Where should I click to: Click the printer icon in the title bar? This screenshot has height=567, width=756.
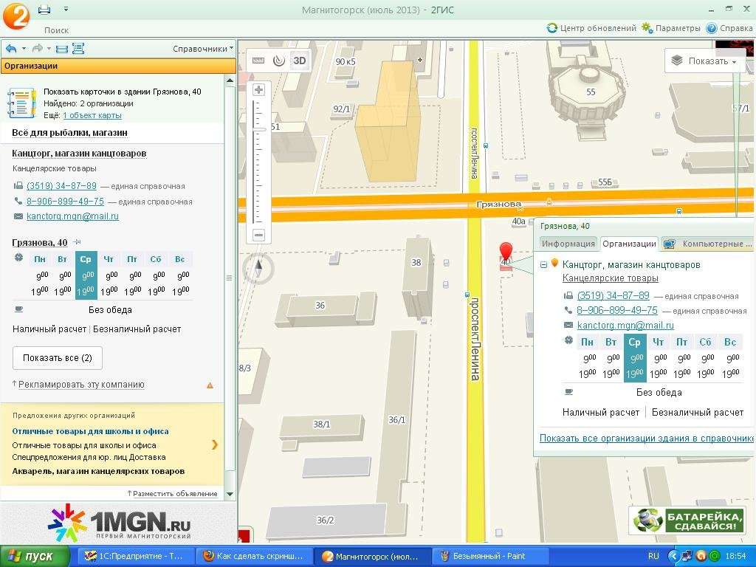point(44,9)
